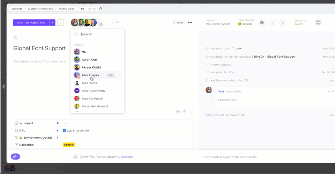Click the tags icon above title
This screenshot has width=335, height=174.
point(16,38)
